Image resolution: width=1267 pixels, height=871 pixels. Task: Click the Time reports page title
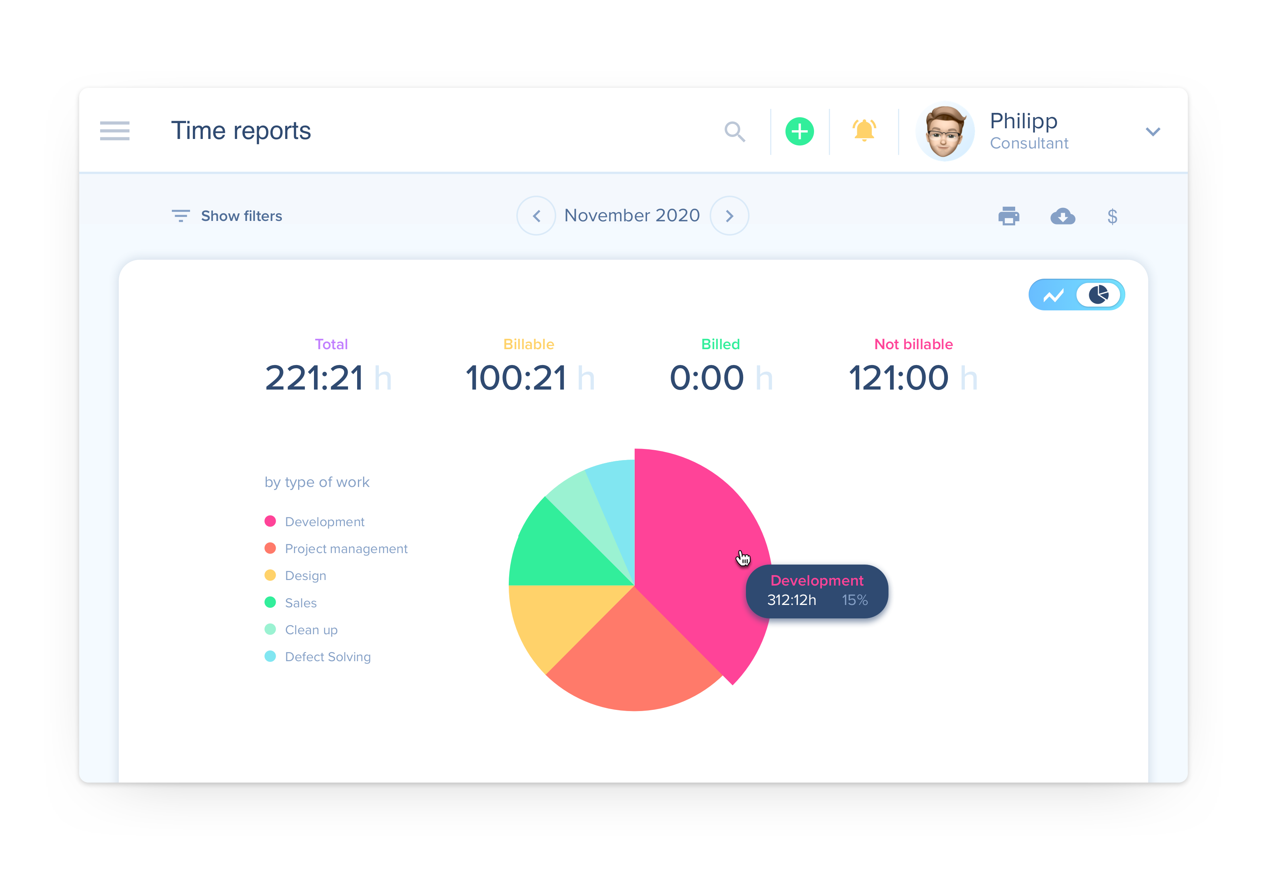241,131
